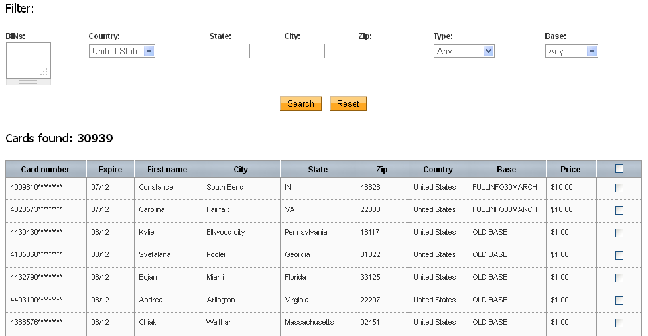Click the City filter text box
Screen dimensions: 648x336
tap(304, 51)
